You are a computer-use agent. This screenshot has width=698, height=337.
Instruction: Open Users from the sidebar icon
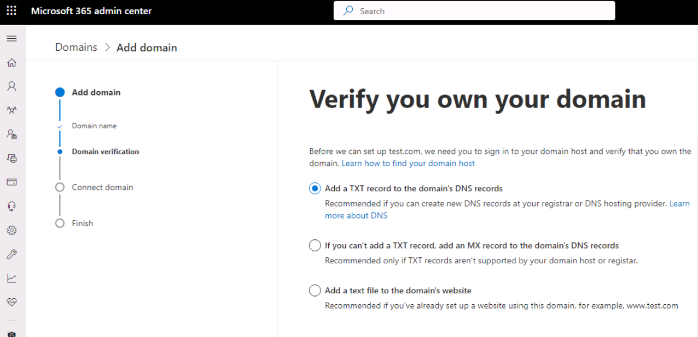coord(11,86)
